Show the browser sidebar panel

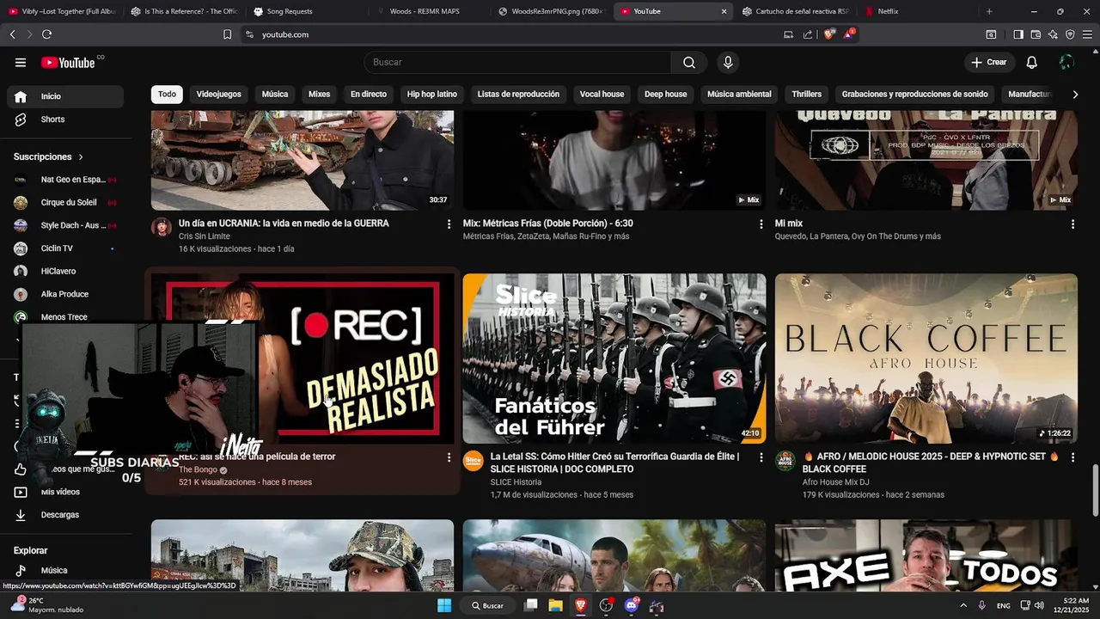coord(1018,34)
